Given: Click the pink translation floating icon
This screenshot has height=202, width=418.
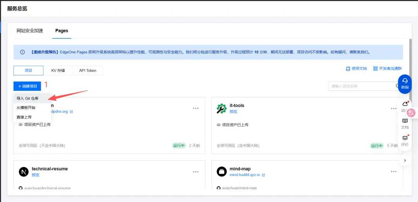Looking at the screenshot, I should [x=411, y=112].
